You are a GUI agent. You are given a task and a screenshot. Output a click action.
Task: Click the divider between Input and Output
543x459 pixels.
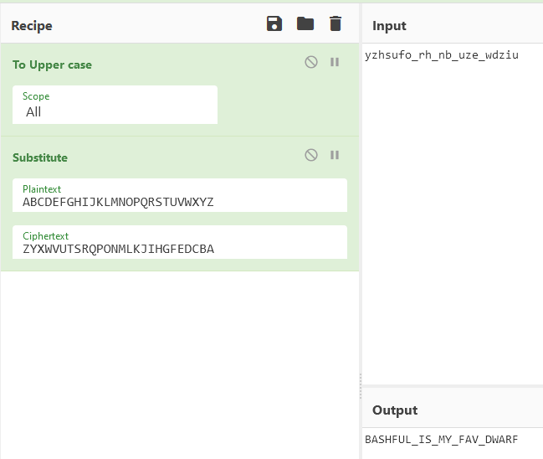[453, 386]
